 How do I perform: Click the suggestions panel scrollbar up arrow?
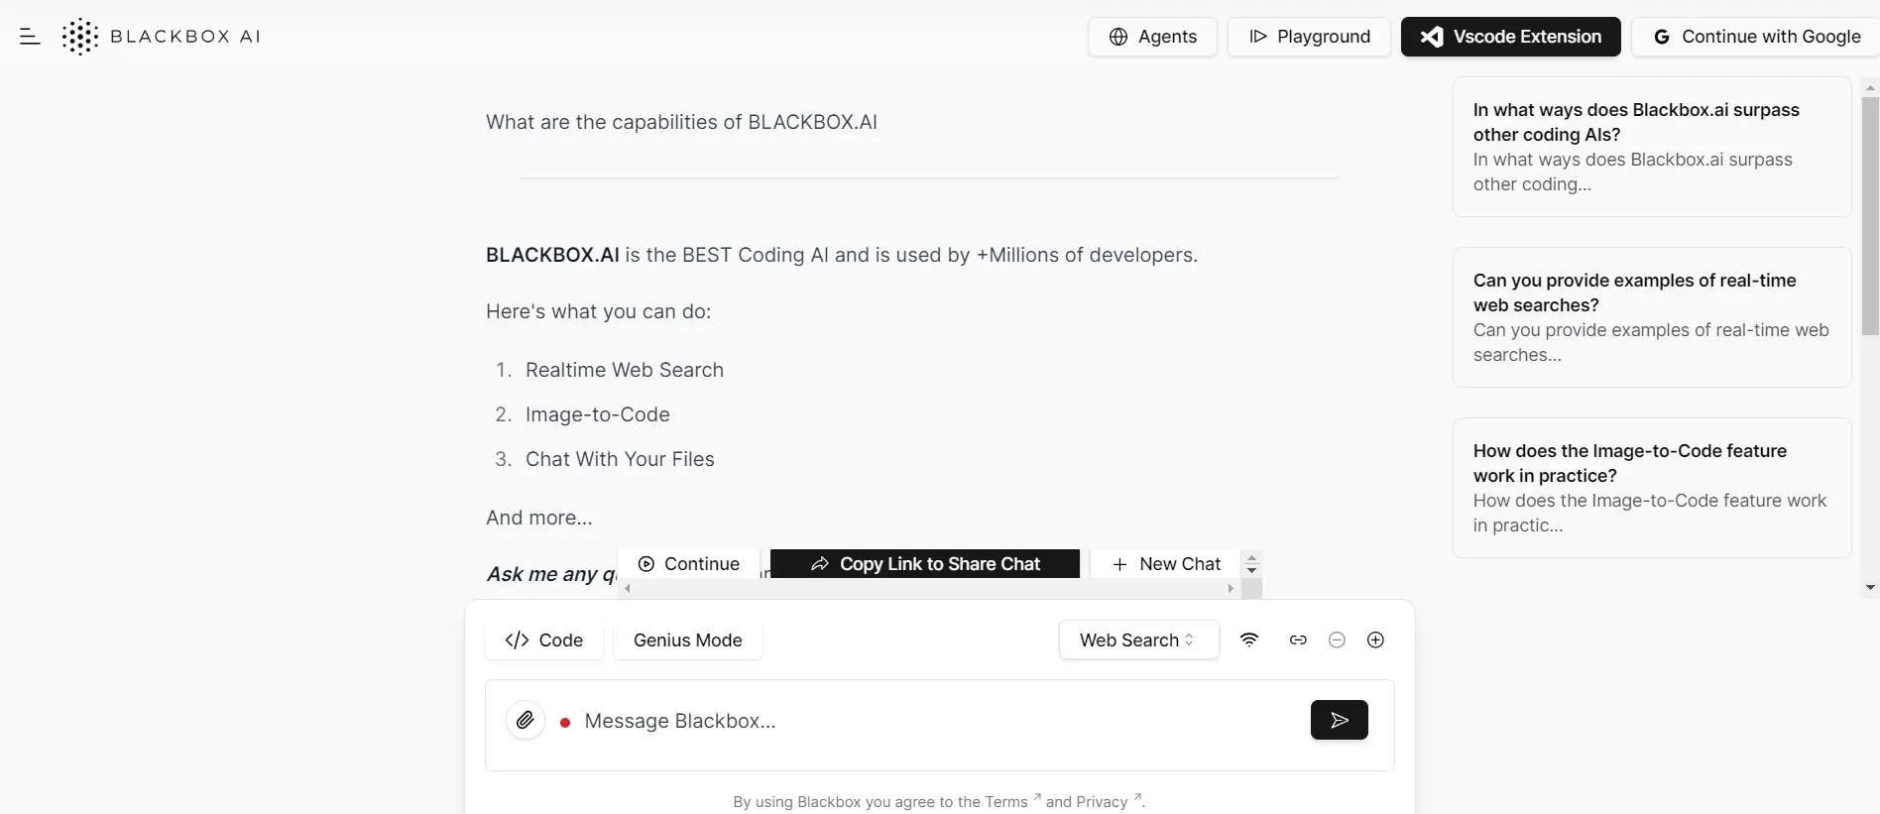point(1870,88)
